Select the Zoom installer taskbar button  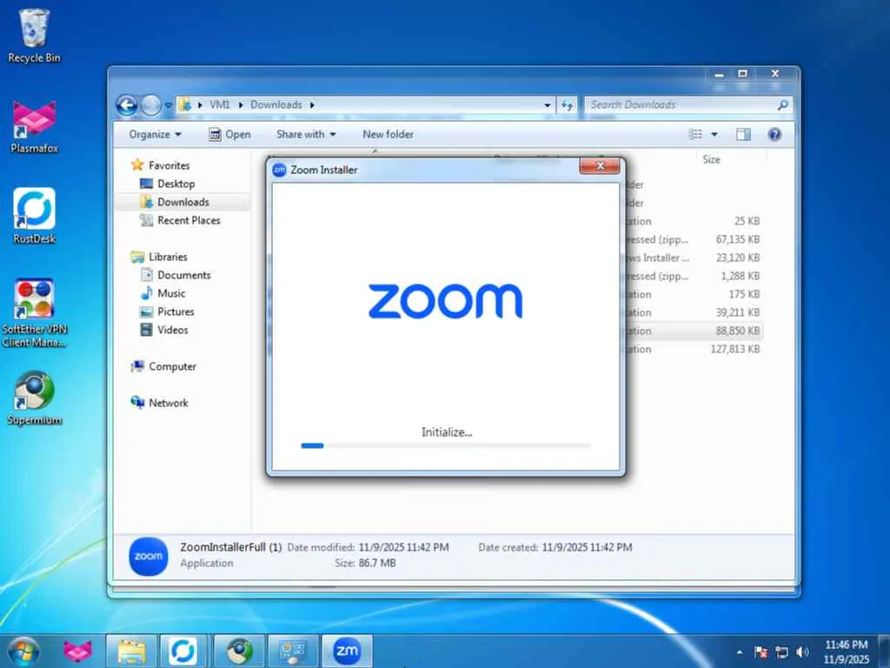click(x=347, y=651)
